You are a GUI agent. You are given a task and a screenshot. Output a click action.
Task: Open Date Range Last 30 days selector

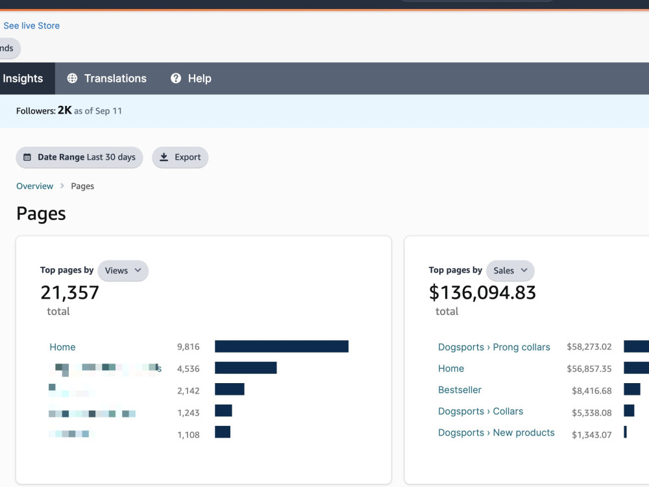pyautogui.click(x=79, y=157)
